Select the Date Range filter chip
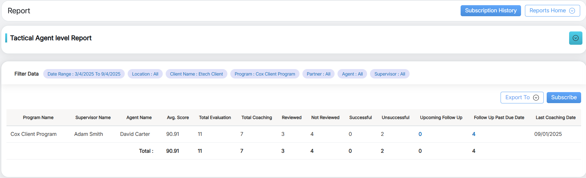The height and width of the screenshot is (178, 586). (84, 74)
